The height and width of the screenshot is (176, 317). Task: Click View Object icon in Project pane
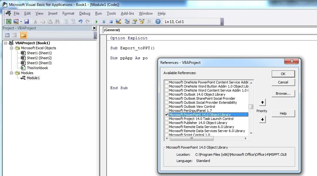pos(14,35)
